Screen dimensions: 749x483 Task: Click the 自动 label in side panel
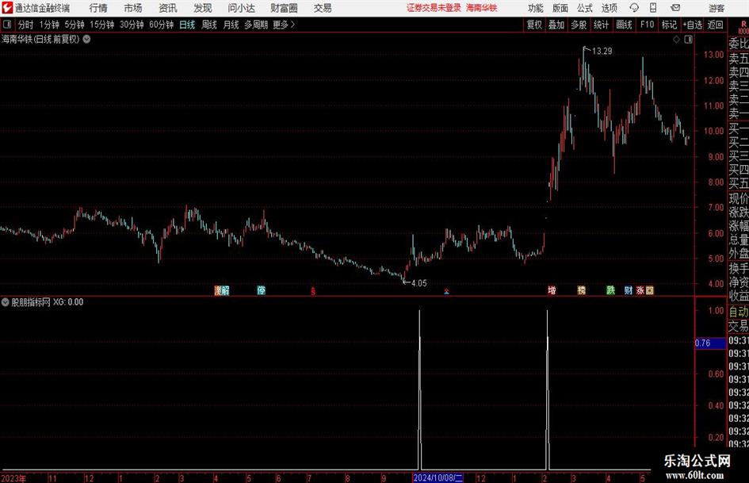(739, 312)
